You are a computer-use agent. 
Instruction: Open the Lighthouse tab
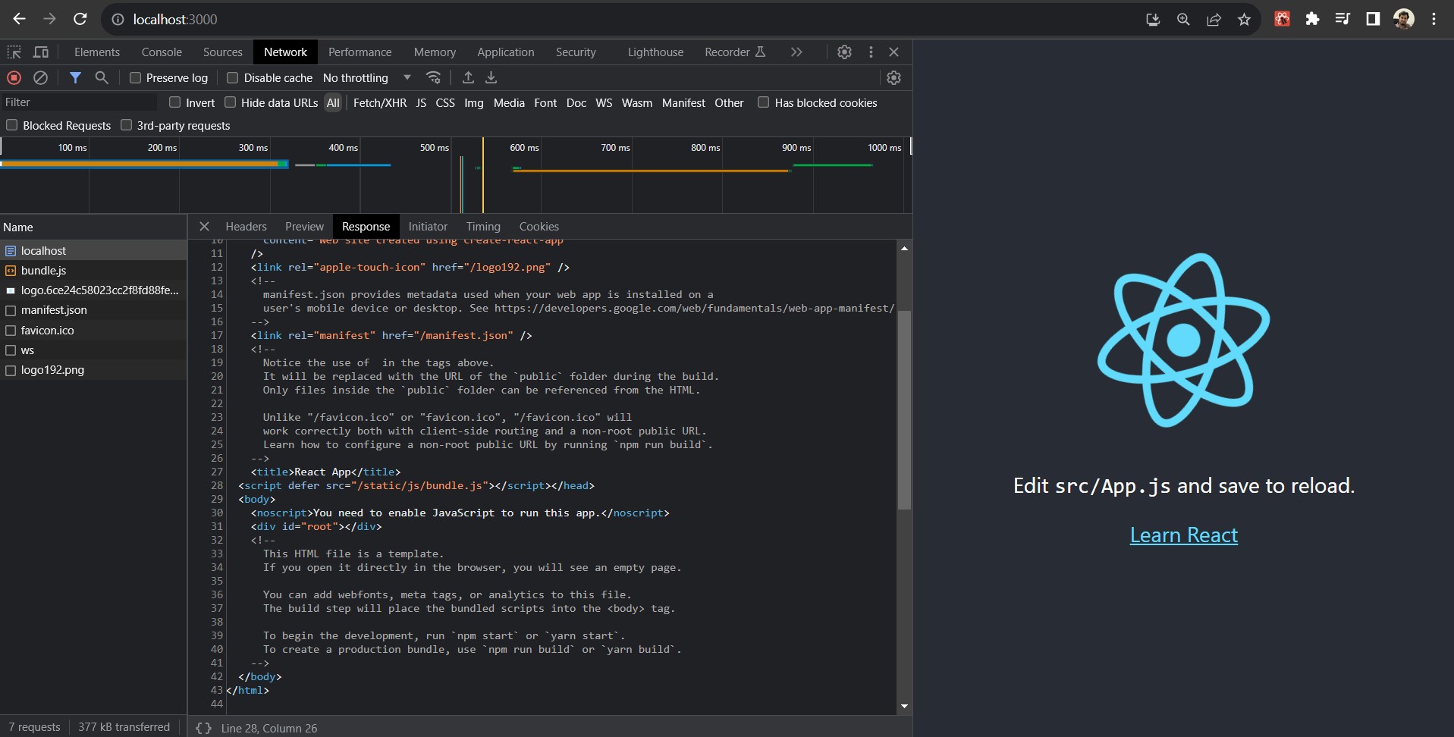tap(655, 52)
